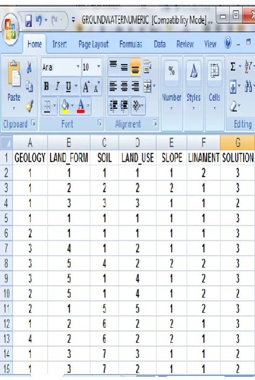Decrease the font size

pyautogui.click(x=97, y=87)
